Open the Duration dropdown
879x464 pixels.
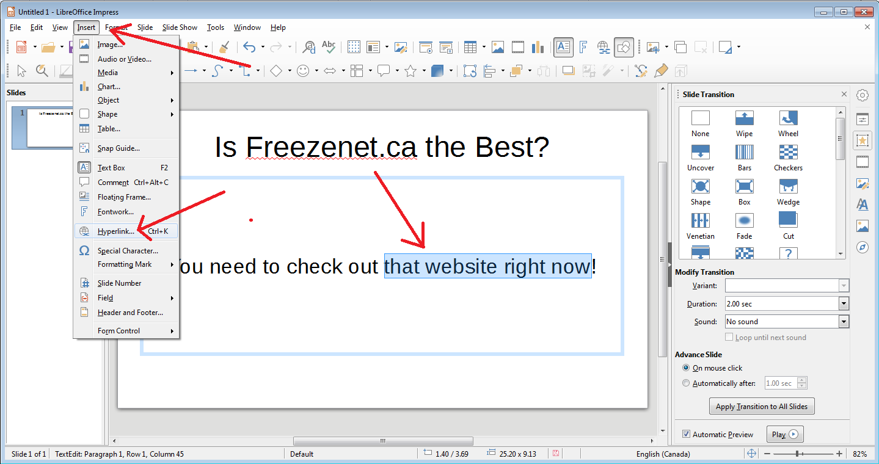pyautogui.click(x=844, y=303)
